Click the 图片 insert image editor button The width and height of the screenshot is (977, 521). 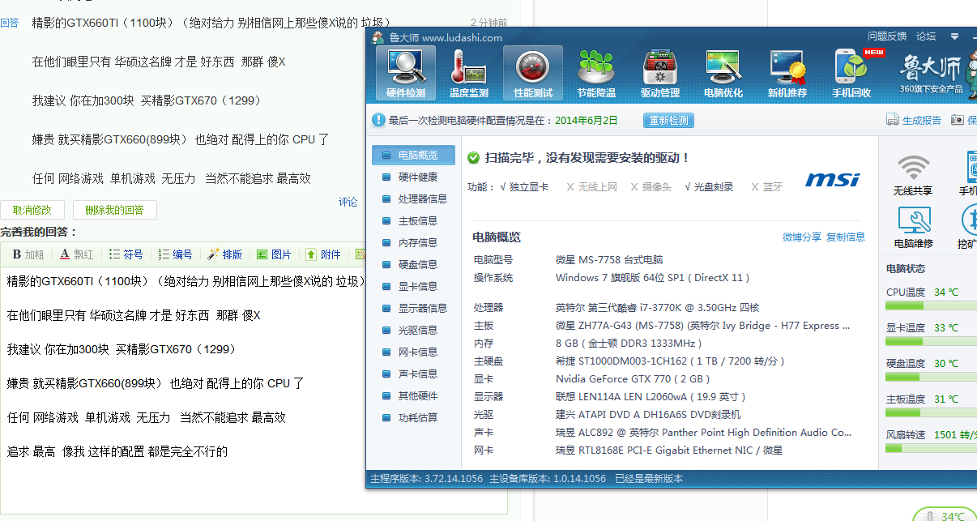click(274, 254)
